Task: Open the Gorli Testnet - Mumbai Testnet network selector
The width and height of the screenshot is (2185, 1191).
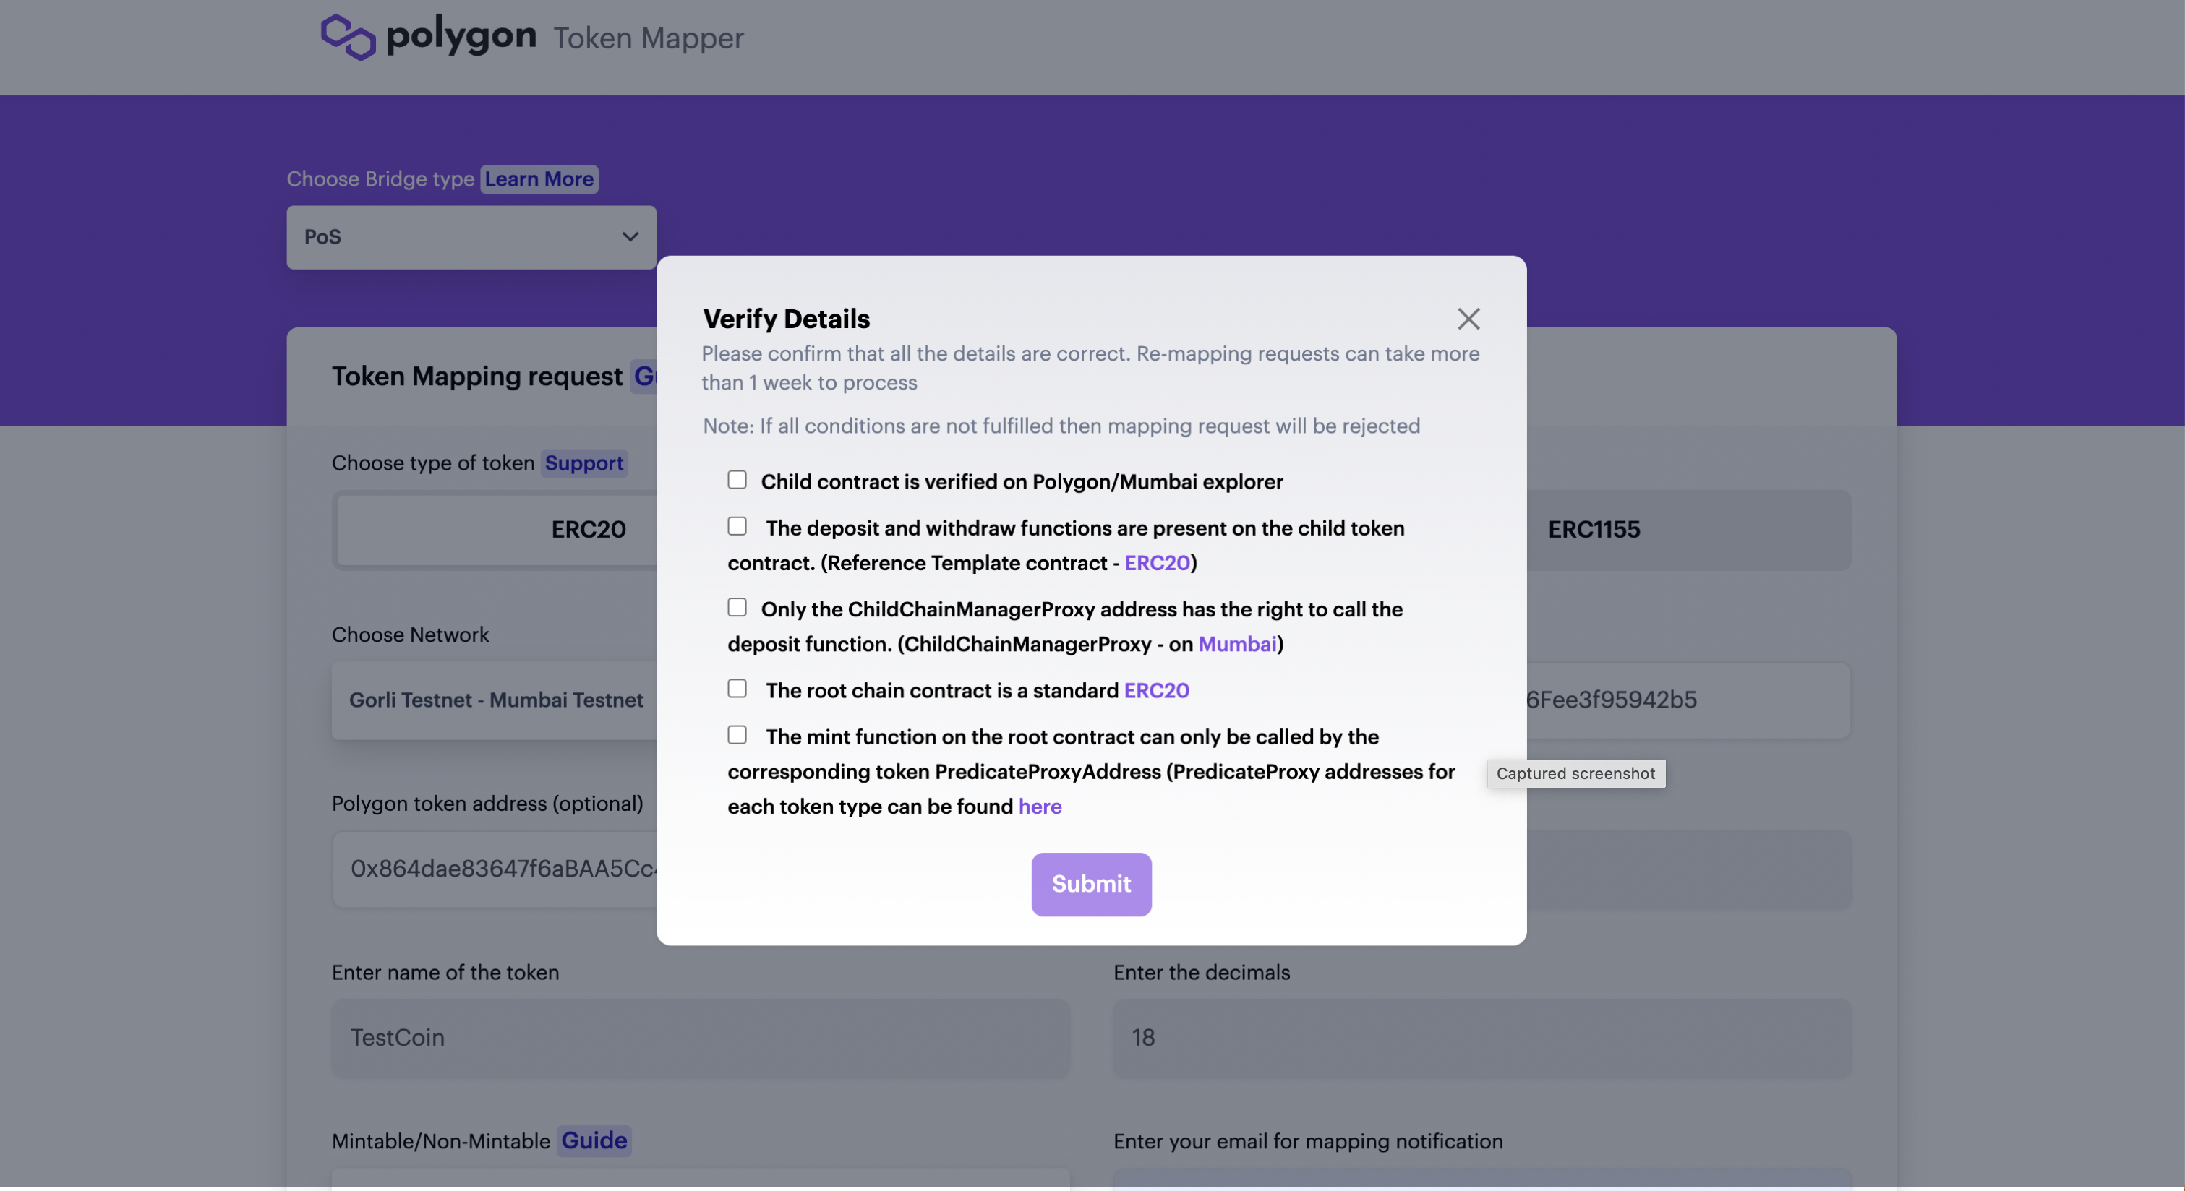Action: click(x=495, y=700)
